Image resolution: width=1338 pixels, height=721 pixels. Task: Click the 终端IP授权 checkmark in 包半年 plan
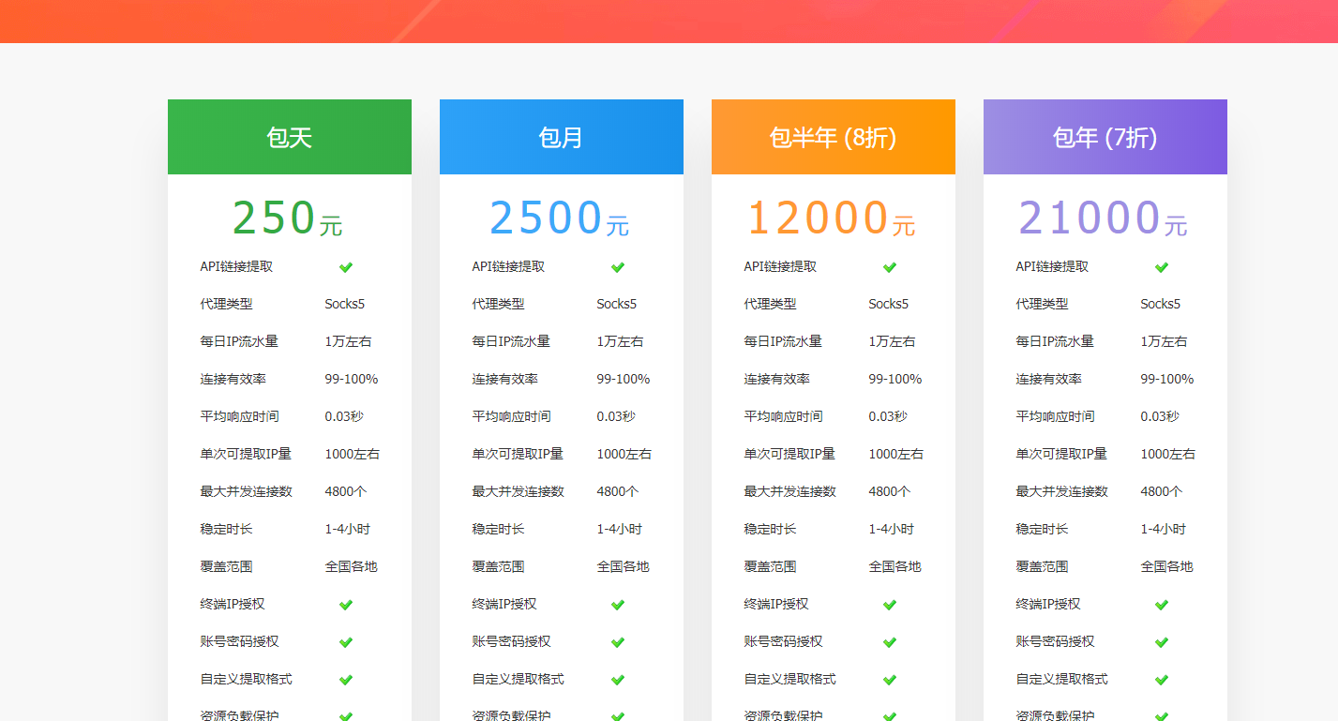tap(890, 605)
